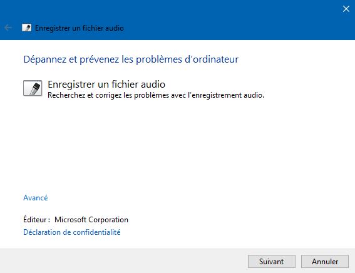Image resolution: width=355 pixels, height=273 pixels.
Task: Close the troubleshooter with the X button
Action: 346,9
